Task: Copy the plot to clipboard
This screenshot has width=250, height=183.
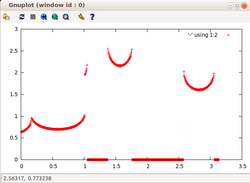Action: tap(6, 17)
